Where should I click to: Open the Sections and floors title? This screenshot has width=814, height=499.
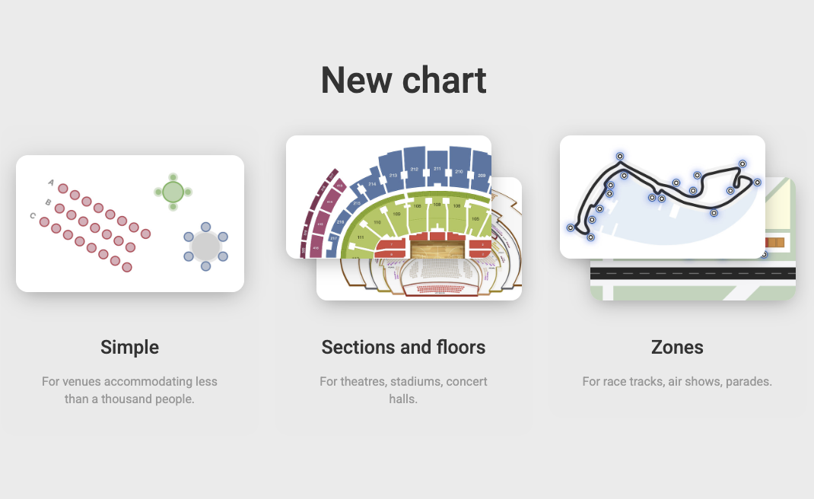click(x=403, y=347)
